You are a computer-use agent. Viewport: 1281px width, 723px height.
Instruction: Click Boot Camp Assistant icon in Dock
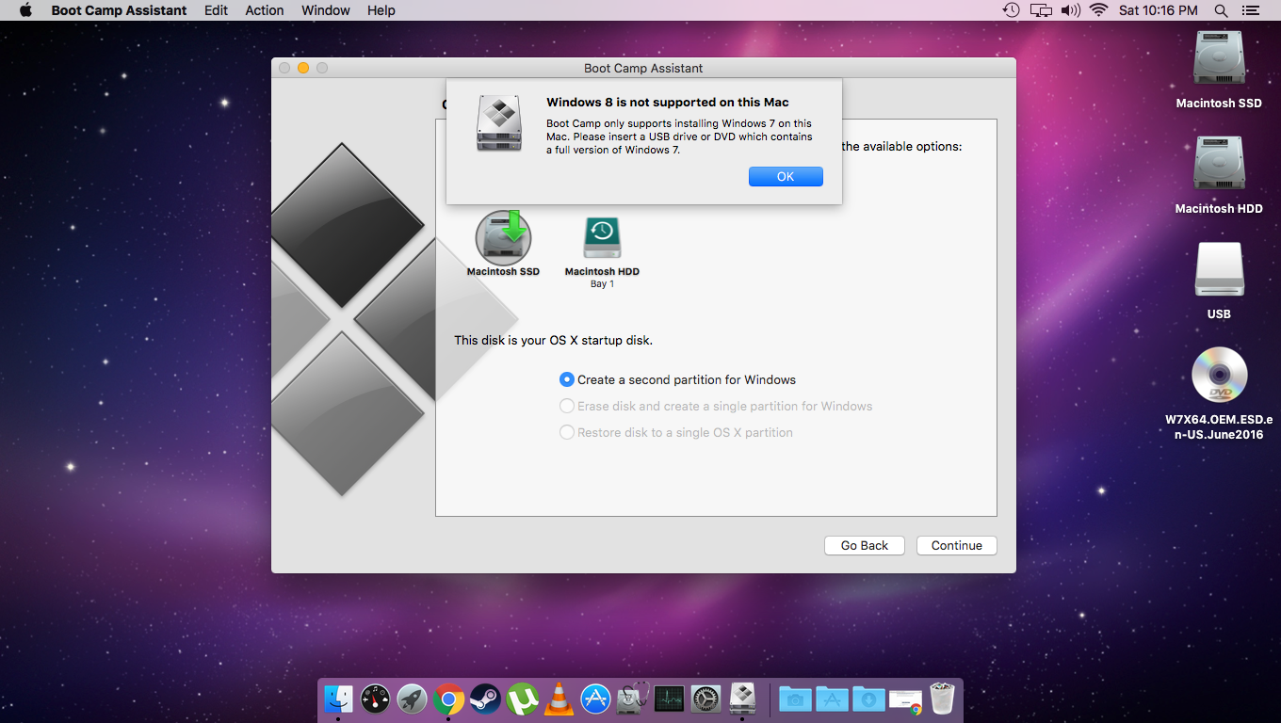click(742, 699)
